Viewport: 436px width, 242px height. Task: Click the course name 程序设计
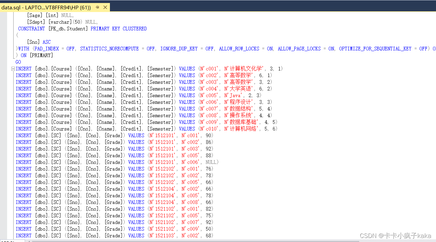point(241,102)
